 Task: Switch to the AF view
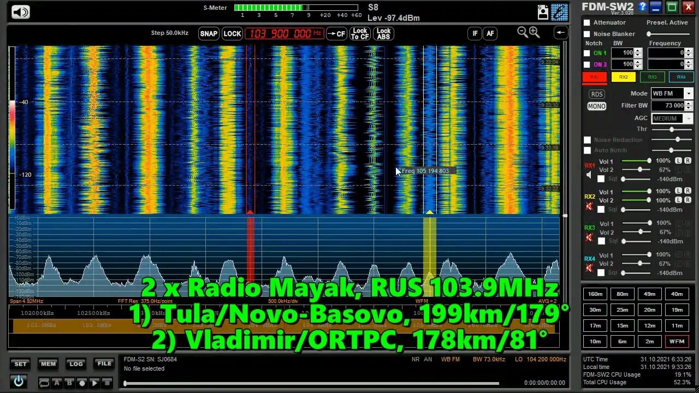(490, 34)
